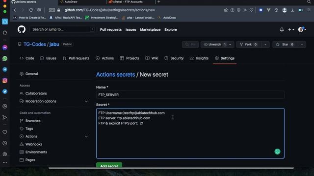Open the Insights tab

point(199,58)
